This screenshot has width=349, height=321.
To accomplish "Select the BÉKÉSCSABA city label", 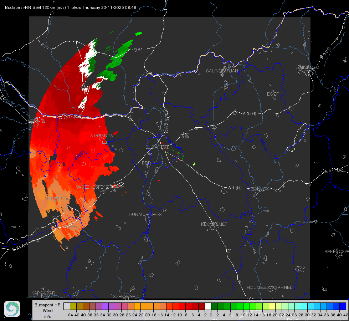I will click(x=337, y=252).
